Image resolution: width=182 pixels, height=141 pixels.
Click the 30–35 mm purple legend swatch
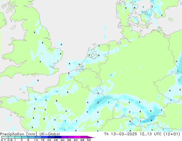pos(64,137)
